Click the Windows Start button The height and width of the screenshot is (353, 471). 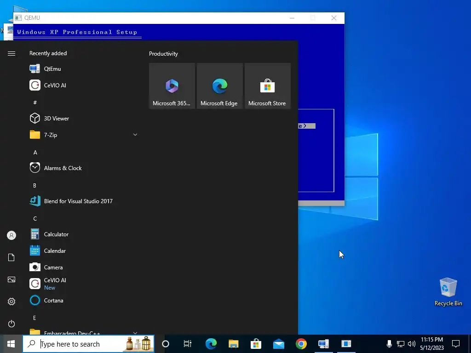click(x=11, y=344)
